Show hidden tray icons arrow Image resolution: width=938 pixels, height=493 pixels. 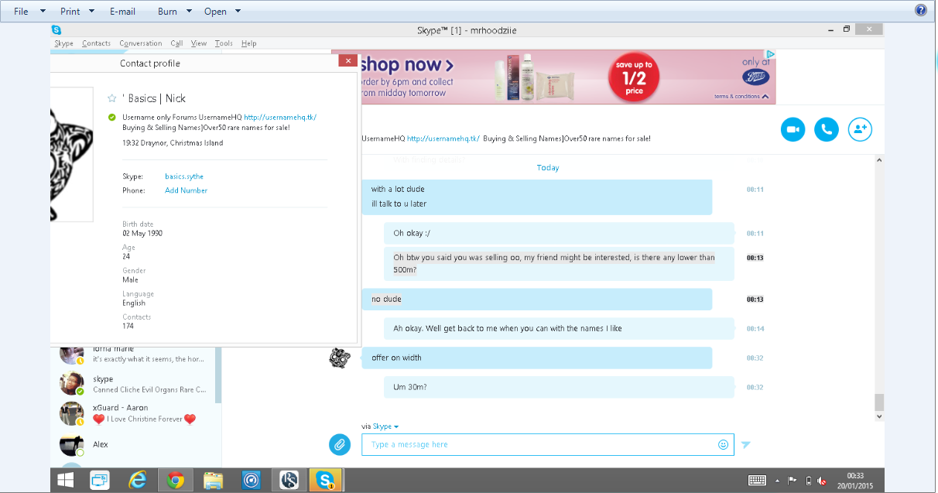pos(777,481)
